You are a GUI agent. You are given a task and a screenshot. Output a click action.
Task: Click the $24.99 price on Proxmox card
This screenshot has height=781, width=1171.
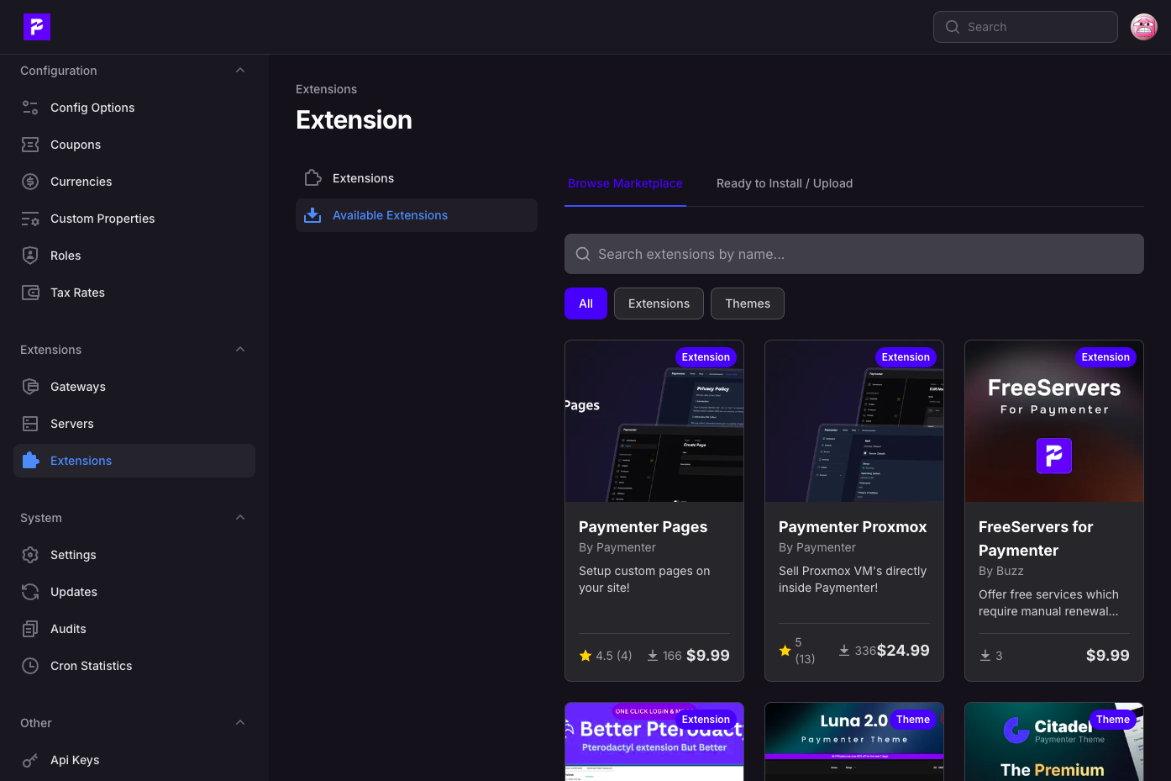click(903, 650)
